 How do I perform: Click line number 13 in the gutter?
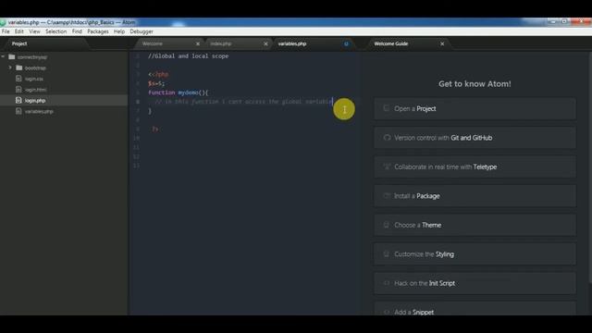[x=136, y=166]
